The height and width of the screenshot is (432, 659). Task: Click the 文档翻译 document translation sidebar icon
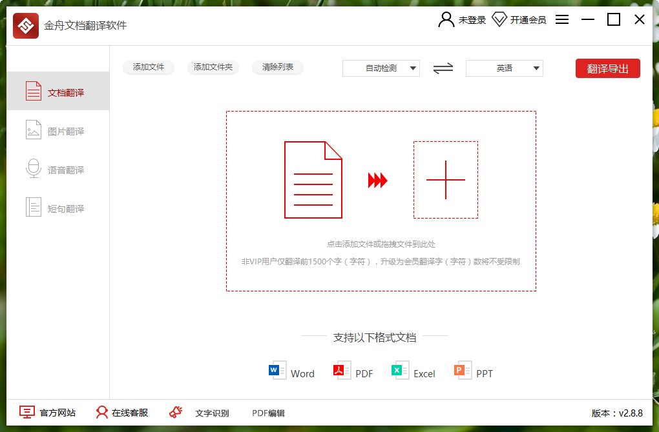pyautogui.click(x=58, y=90)
